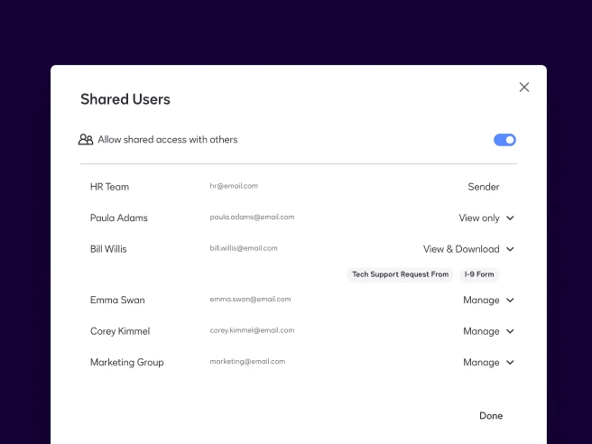The height and width of the screenshot is (444, 592).
Task: Click emma.swan@email.com address
Action: 250,299
